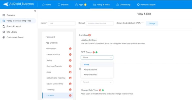
Task: Select Sync and Transfer restriction
Action: click(54, 66)
